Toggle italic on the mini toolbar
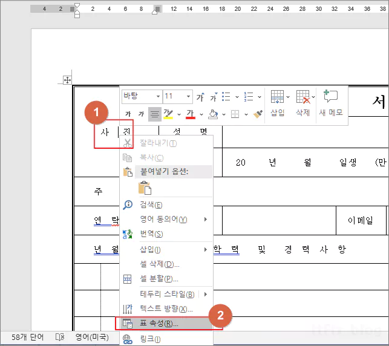The image size is (389, 346). 141,114
